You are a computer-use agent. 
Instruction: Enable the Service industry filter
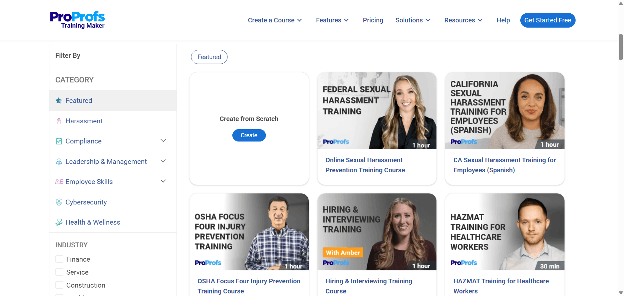pyautogui.click(x=59, y=272)
